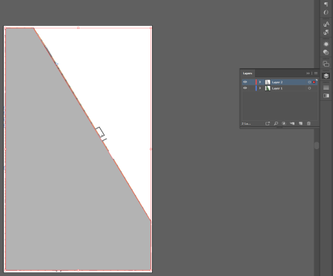Viewport: 333px width, 276px height.
Task: Open the Character Styles panel icon
Action: point(326,24)
